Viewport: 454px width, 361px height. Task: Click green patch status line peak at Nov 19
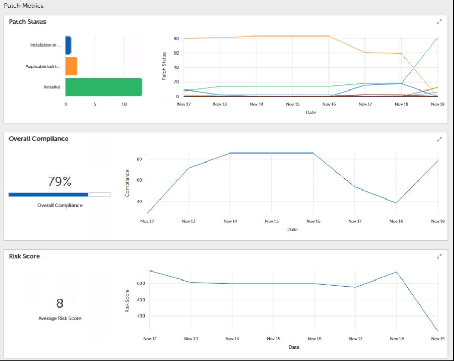(x=438, y=38)
